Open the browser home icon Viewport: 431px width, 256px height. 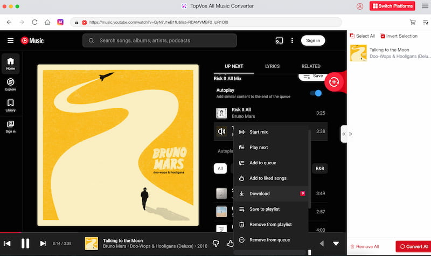[x=47, y=22]
